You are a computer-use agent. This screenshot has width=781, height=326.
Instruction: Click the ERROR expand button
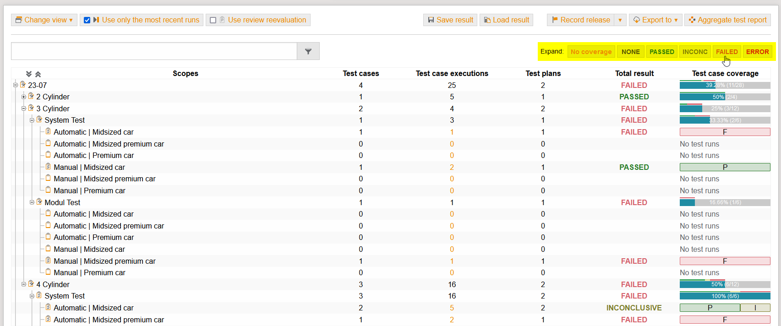click(757, 52)
